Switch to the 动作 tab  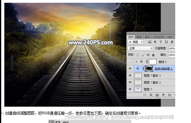(170, 37)
